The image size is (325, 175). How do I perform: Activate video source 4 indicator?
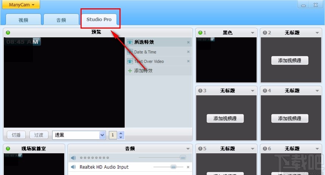click(265, 91)
